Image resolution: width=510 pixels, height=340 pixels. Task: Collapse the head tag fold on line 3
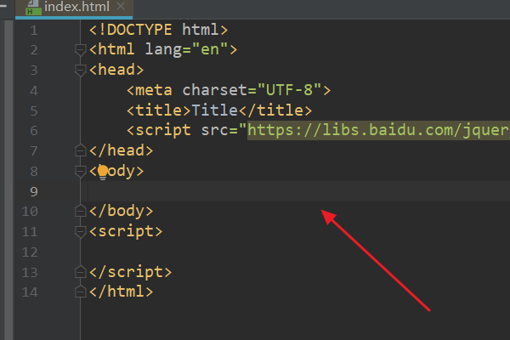[80, 70]
